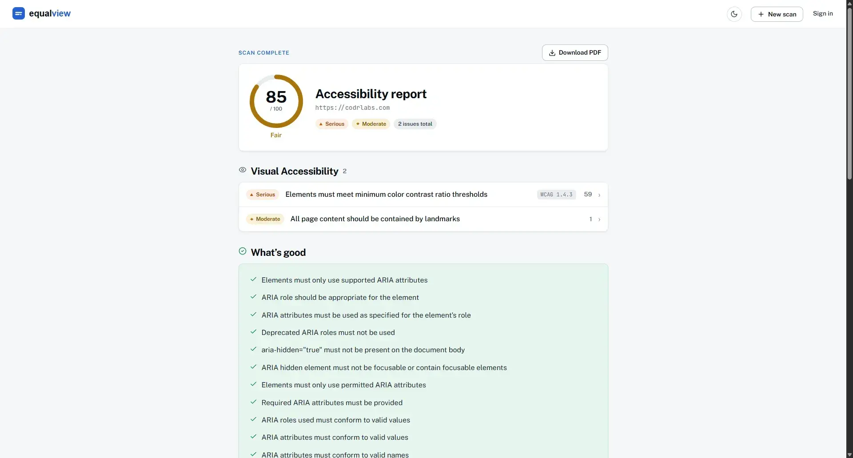Click the Moderate badge in report header
Viewport: 853px width, 458px height.
point(371,124)
